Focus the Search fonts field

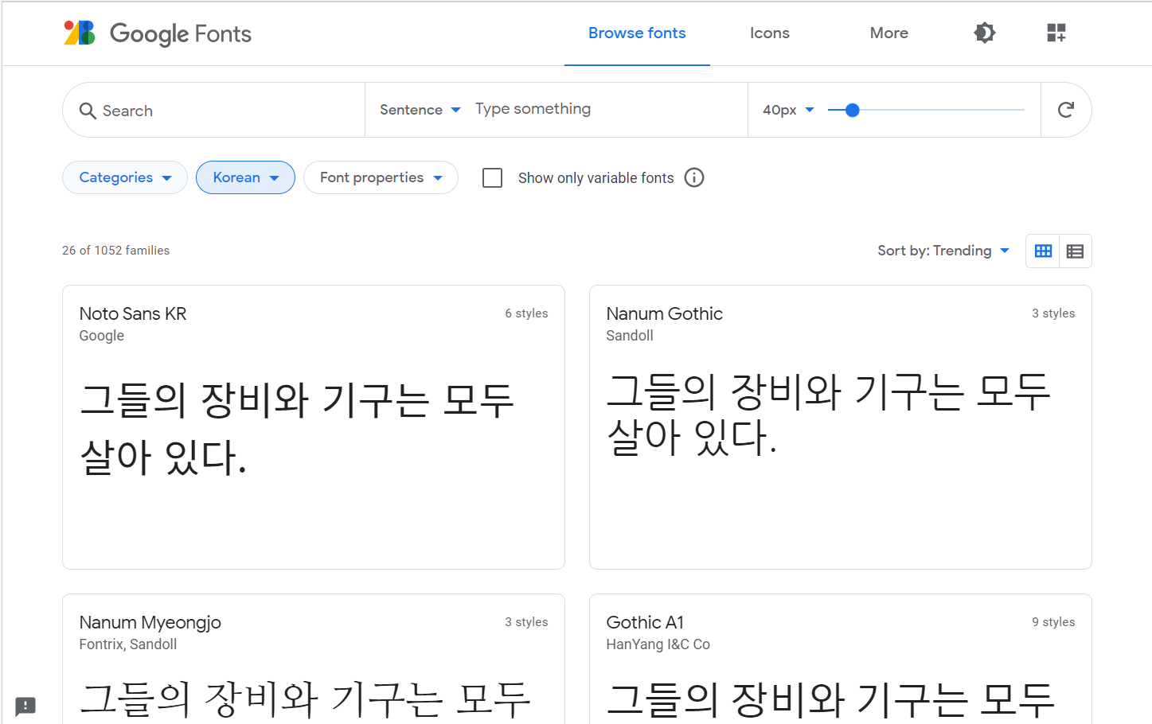click(x=213, y=110)
